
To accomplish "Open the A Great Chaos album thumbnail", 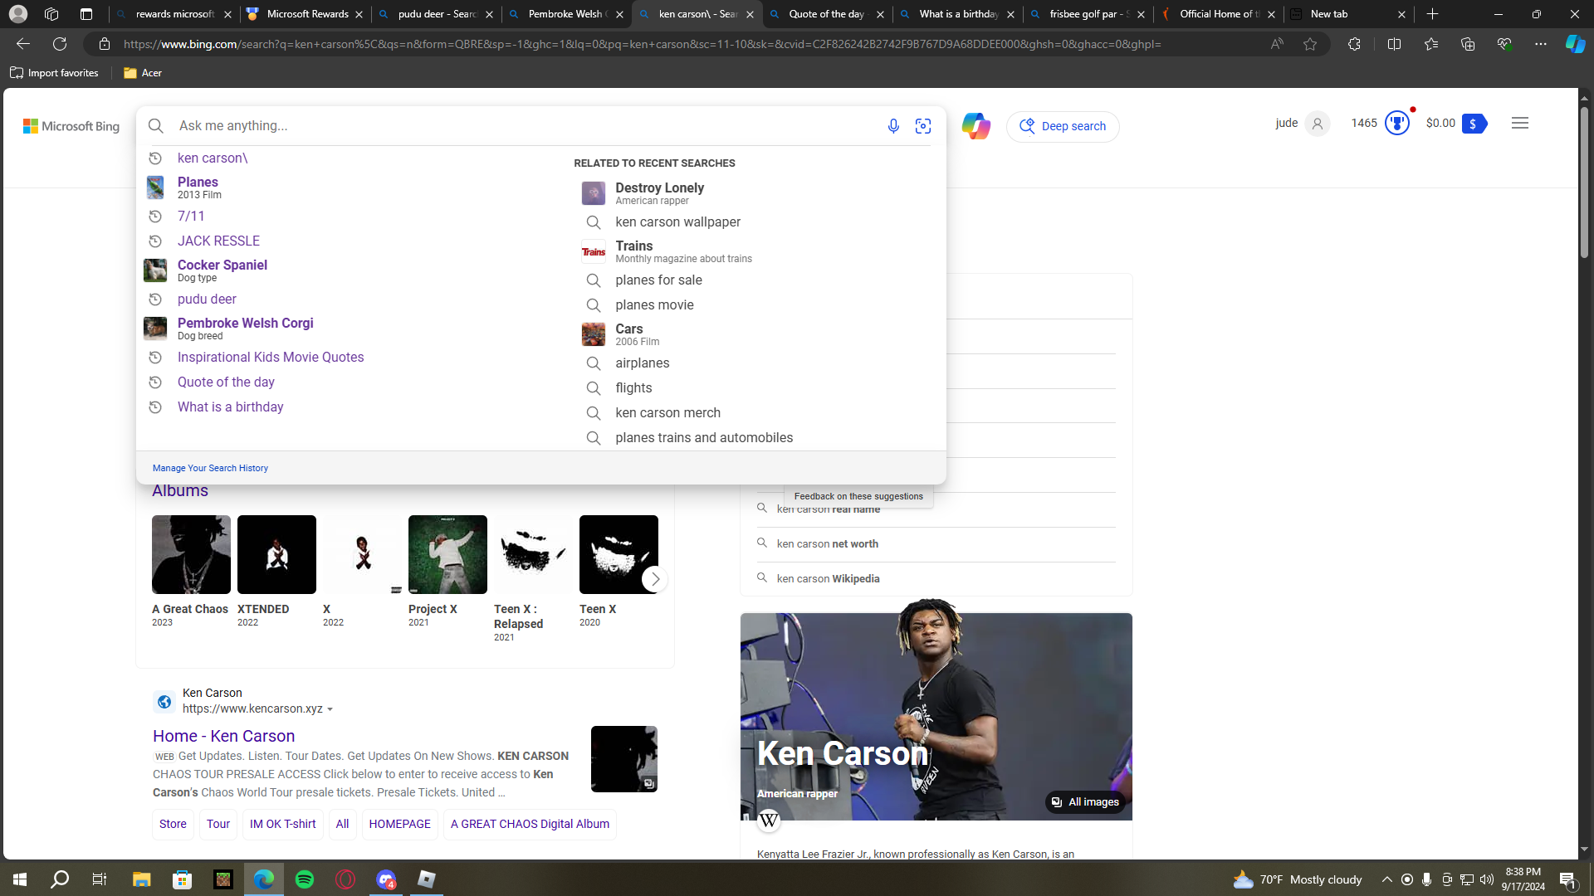I will pos(191,554).
